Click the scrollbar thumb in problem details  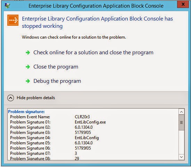point(181,122)
